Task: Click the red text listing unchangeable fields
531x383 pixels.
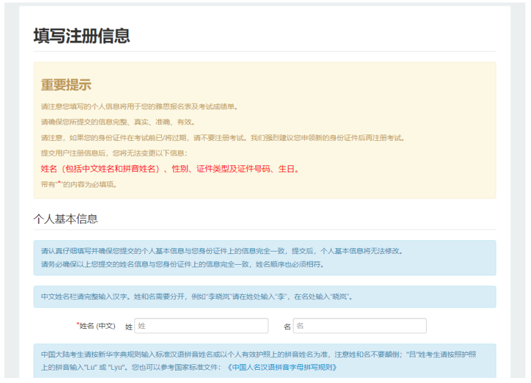Action: [x=170, y=169]
